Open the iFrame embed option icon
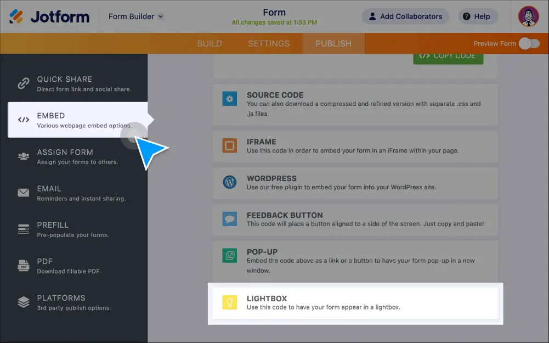 pos(231,146)
